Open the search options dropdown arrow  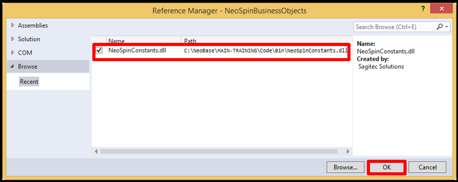[447, 27]
